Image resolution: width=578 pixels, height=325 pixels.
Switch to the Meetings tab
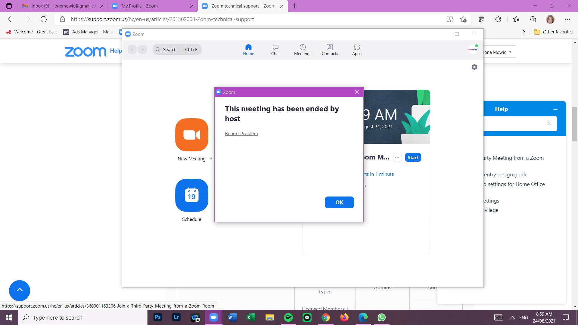(x=303, y=50)
